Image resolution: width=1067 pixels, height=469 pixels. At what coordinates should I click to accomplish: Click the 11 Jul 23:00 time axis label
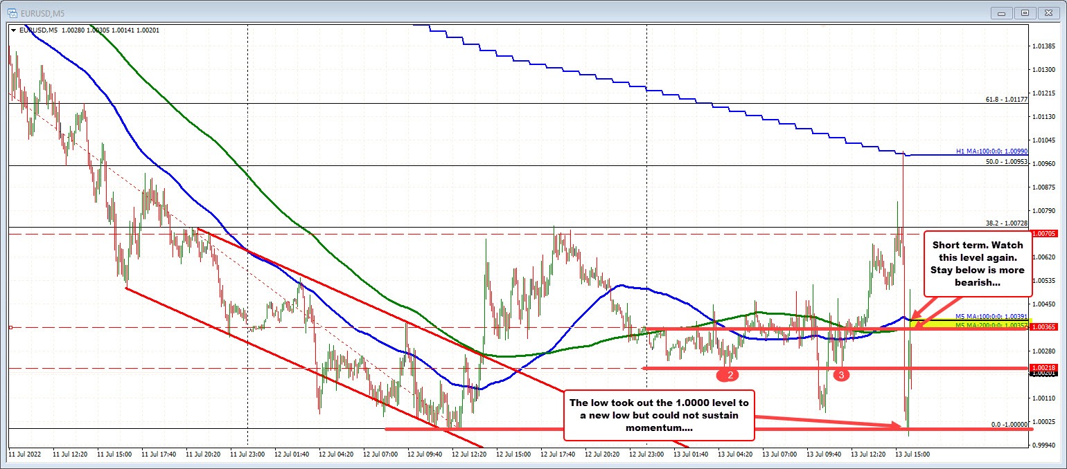(247, 454)
